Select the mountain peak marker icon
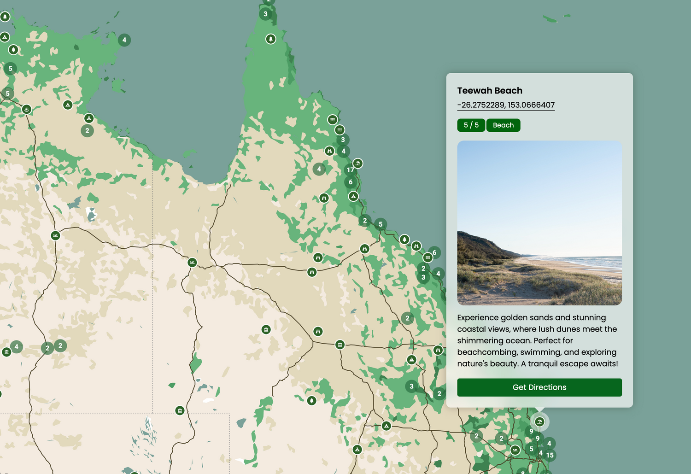This screenshot has height=474, width=691. click(x=412, y=359)
